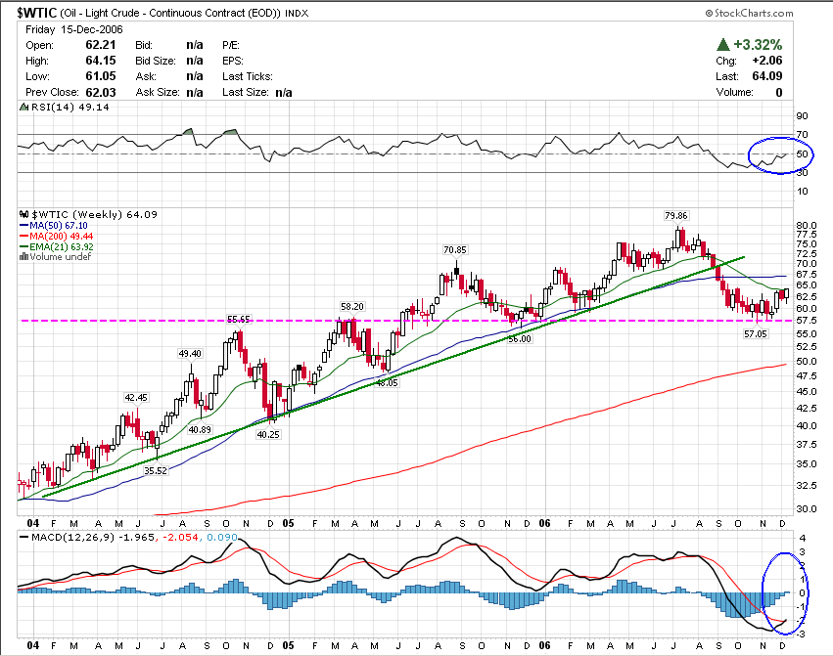Select the $WTIC ticker title
This screenshot has width=833, height=656.
point(34,11)
